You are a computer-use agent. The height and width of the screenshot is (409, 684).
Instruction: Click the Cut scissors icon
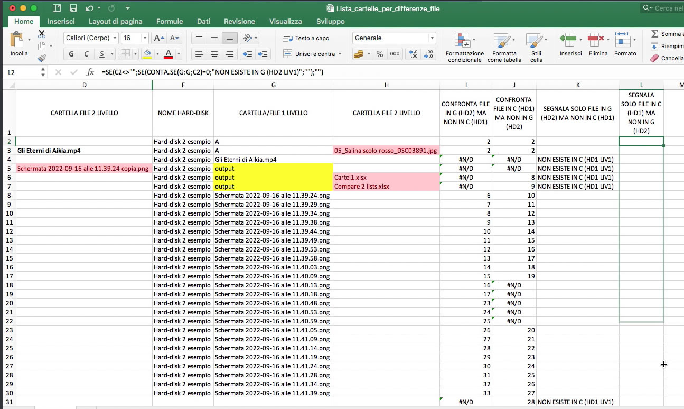pos(42,34)
